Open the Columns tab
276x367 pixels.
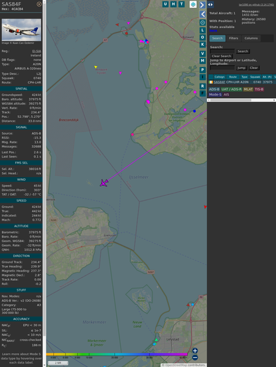tap(251, 38)
